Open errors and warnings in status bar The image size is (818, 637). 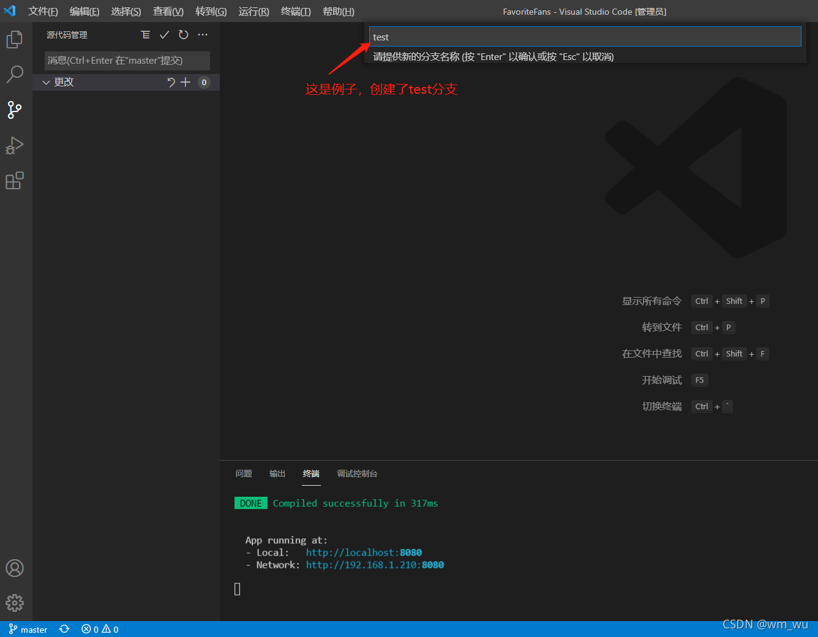(x=100, y=630)
